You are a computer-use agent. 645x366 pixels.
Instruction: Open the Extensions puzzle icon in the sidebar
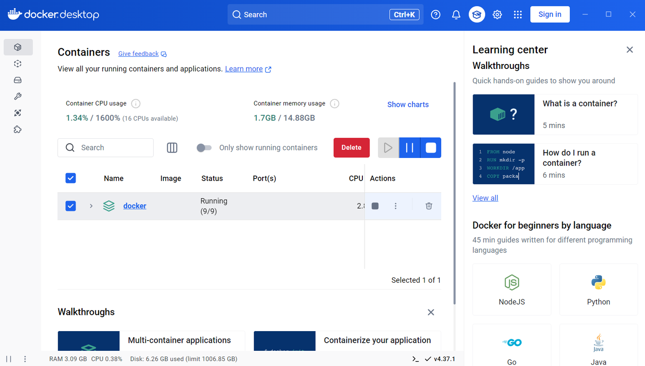[x=18, y=129]
